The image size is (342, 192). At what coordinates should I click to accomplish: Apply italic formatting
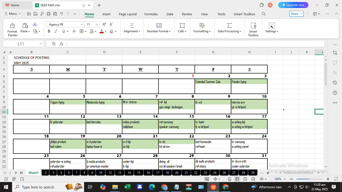tap(56, 31)
